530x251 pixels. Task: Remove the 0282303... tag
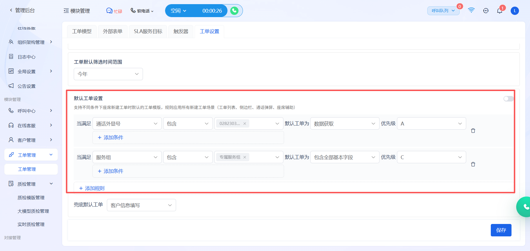coord(245,124)
